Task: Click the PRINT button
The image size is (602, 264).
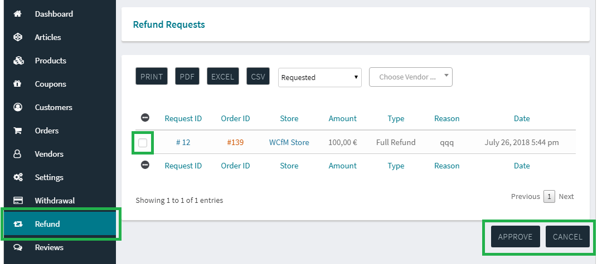Action: 152,77
